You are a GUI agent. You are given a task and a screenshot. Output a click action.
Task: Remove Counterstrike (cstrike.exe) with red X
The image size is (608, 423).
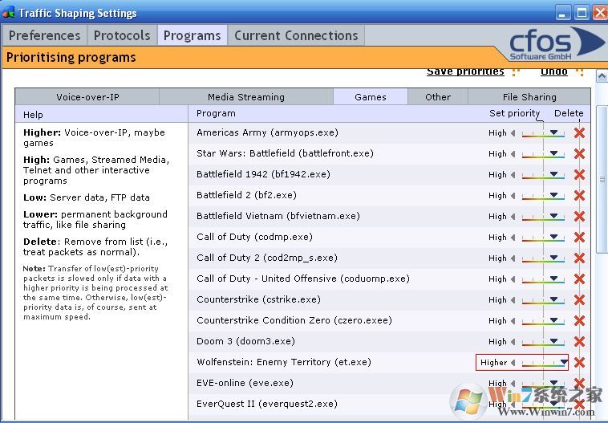click(579, 300)
